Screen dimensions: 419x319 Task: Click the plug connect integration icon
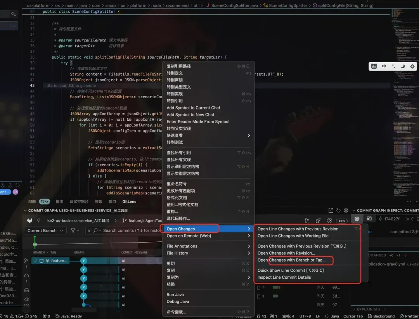(x=39, y=220)
